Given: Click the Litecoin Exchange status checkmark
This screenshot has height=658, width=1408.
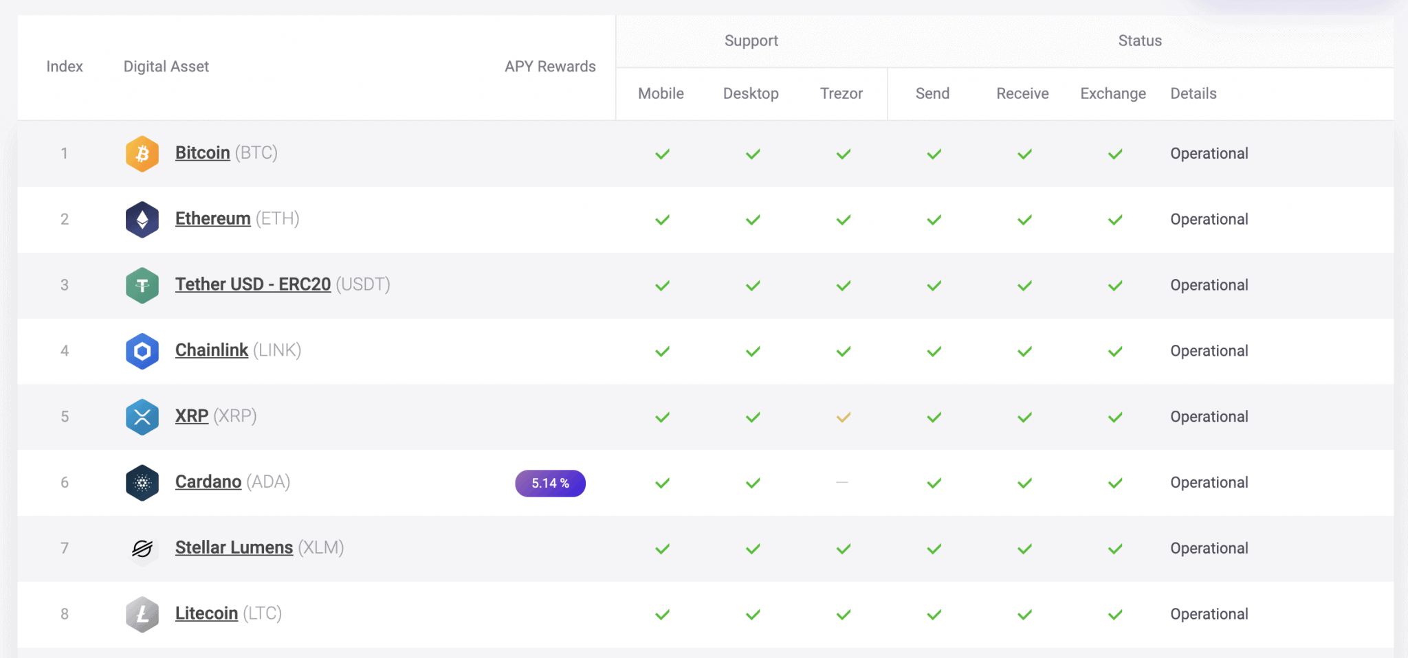Looking at the screenshot, I should (x=1115, y=614).
